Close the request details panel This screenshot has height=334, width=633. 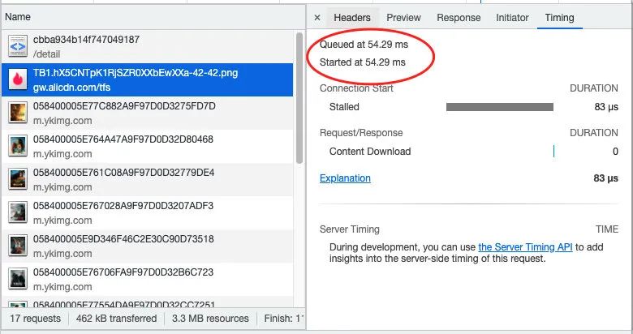coord(317,18)
